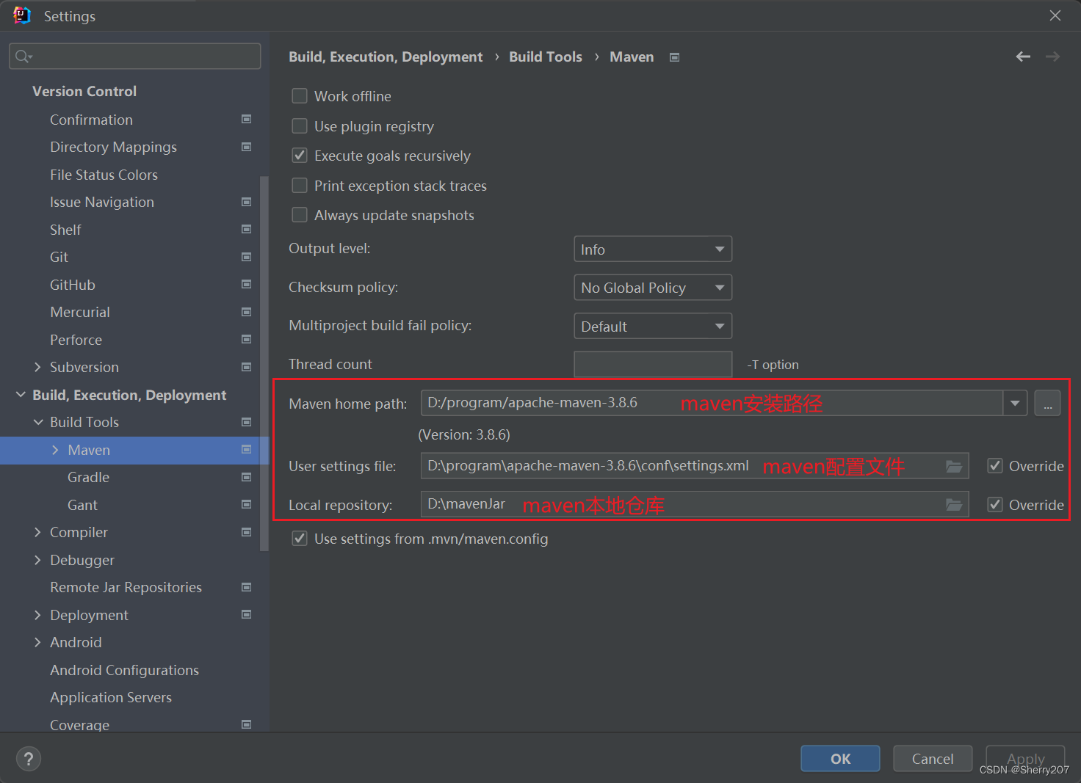Toggle Override for User settings file
This screenshot has width=1081, height=783.
click(995, 466)
